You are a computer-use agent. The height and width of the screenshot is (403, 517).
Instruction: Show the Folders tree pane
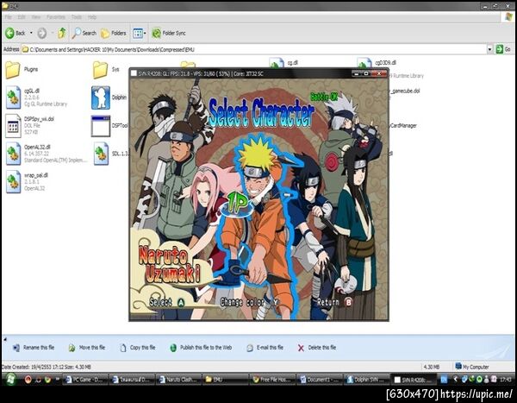(x=114, y=33)
